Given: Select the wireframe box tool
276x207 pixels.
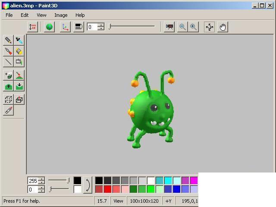Looking at the screenshot, I should [19, 100].
